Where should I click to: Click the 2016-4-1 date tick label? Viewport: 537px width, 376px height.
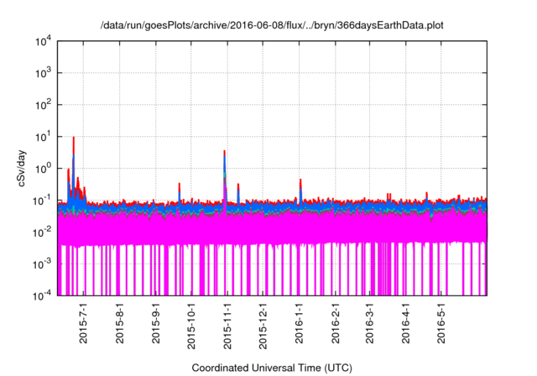(405, 323)
